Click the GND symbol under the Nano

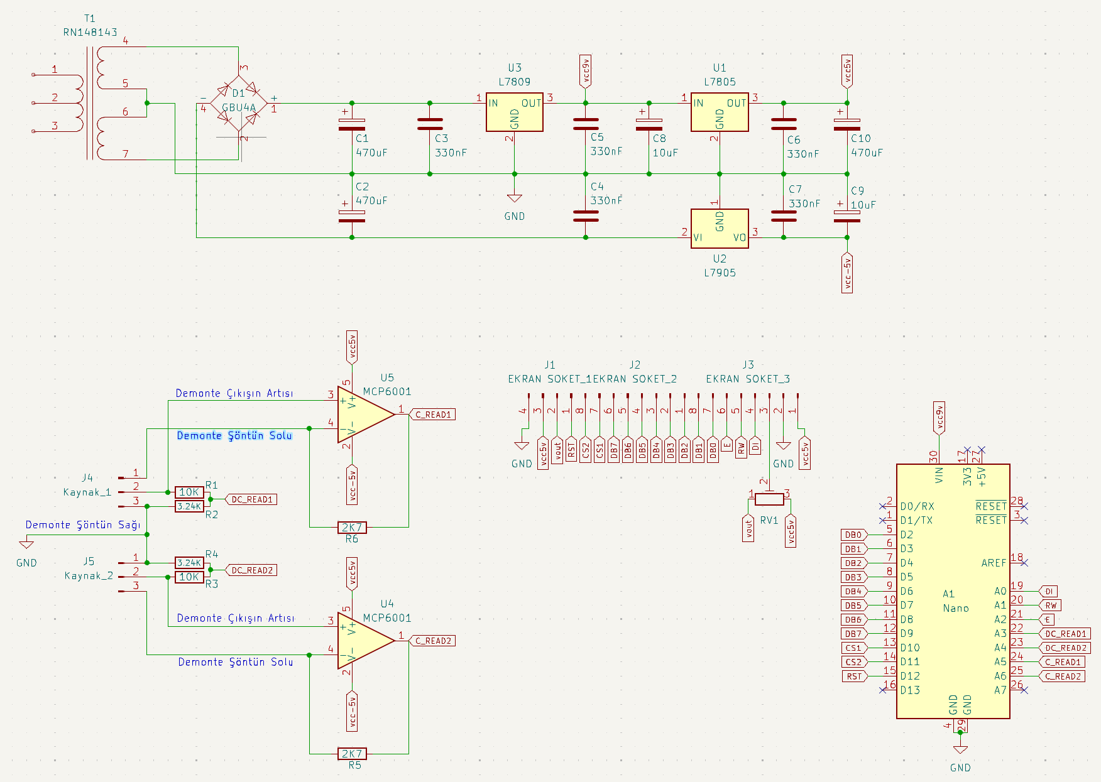pyautogui.click(x=960, y=750)
